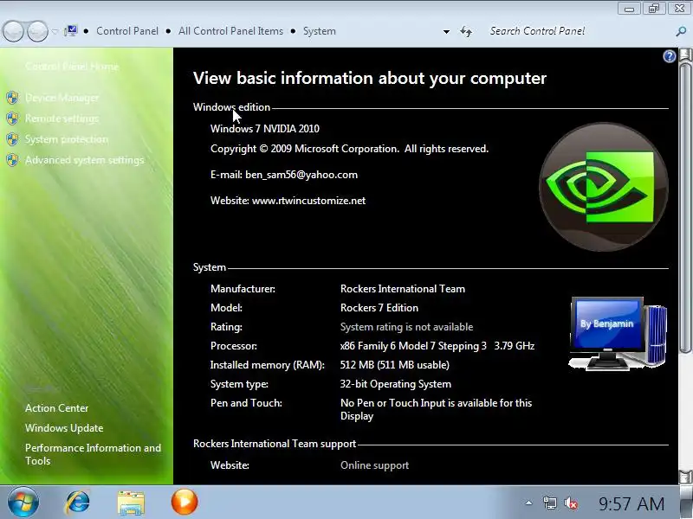This screenshot has width=693, height=519.
Task: Click the muted volume tray icon
Action: click(x=571, y=503)
